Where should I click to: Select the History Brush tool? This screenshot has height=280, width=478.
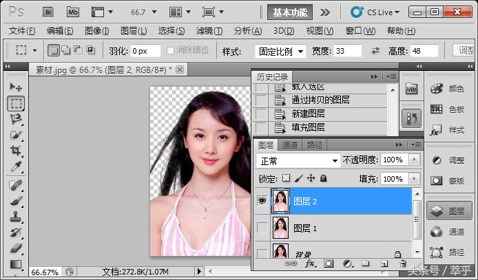pyautogui.click(x=16, y=233)
